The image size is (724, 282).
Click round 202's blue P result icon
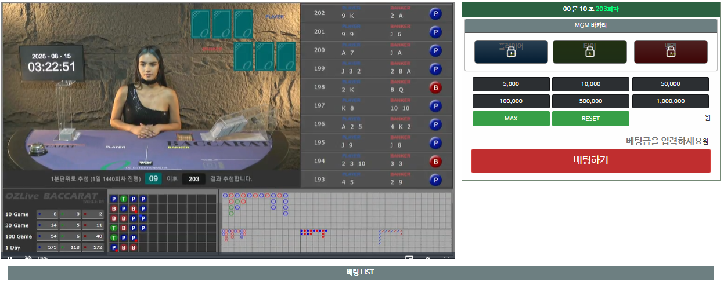coord(435,14)
